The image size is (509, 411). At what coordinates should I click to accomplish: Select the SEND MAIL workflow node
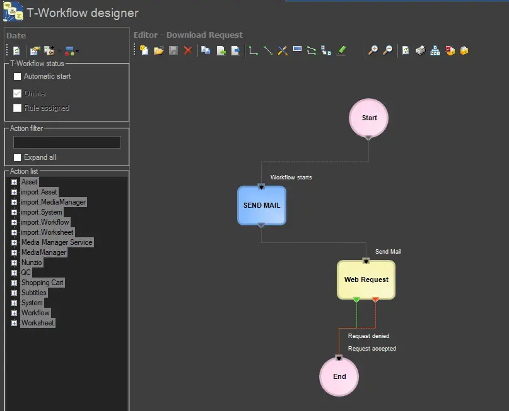pos(262,205)
